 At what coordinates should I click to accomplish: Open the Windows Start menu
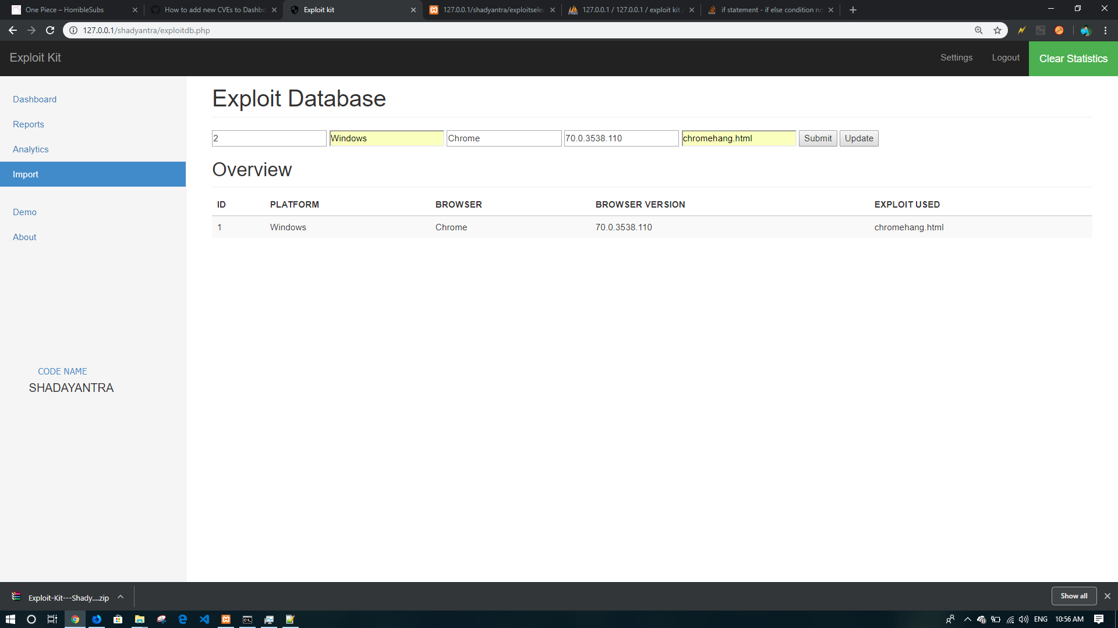pyautogui.click(x=10, y=619)
